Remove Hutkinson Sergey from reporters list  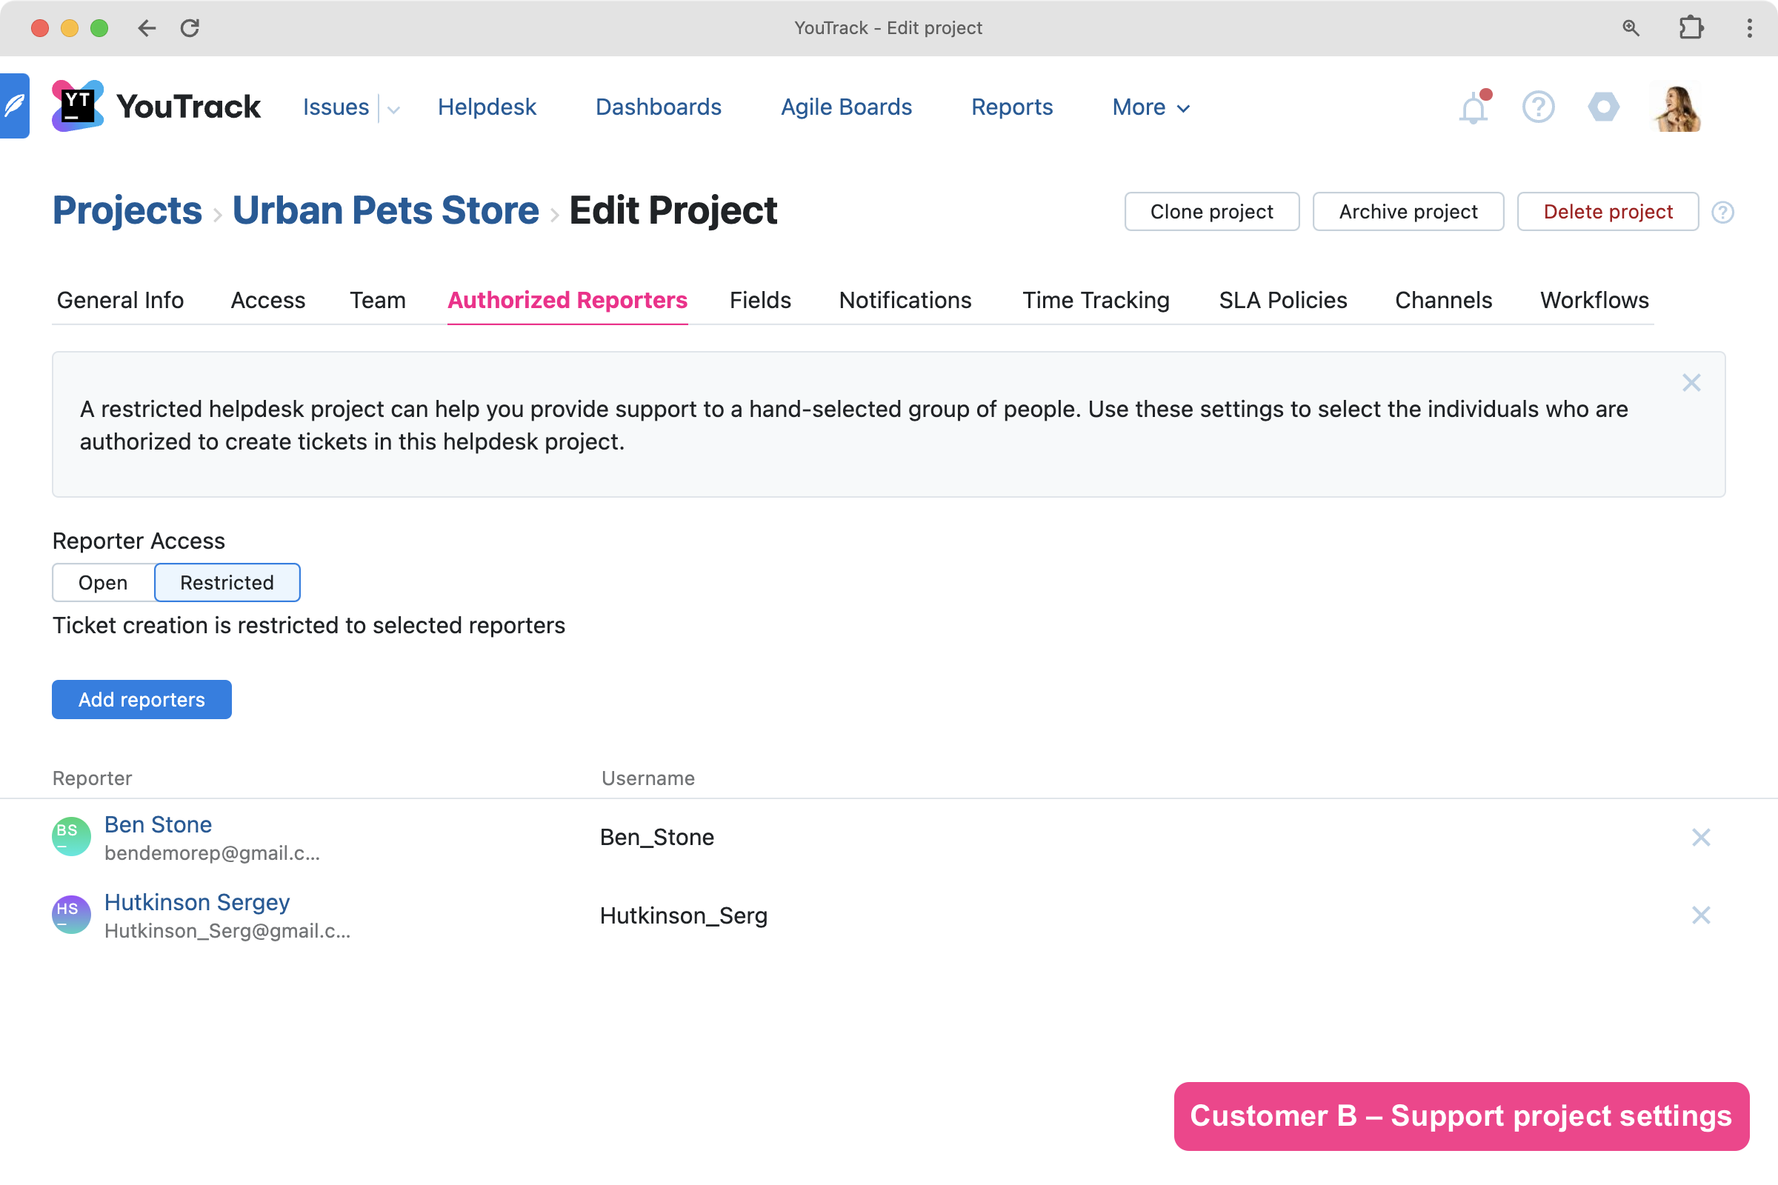(x=1700, y=915)
